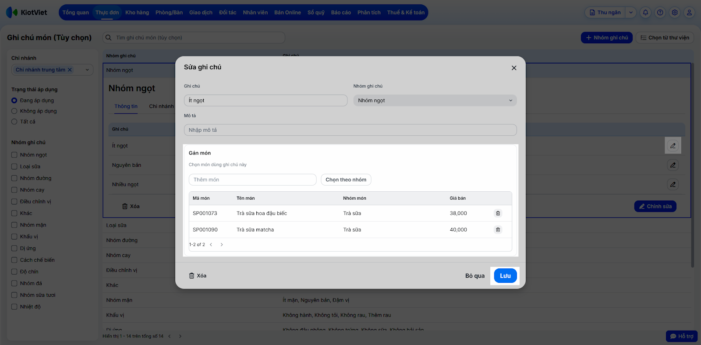Open the Kho hàng menu
Viewport: 701px width, 345px height.
[137, 13]
